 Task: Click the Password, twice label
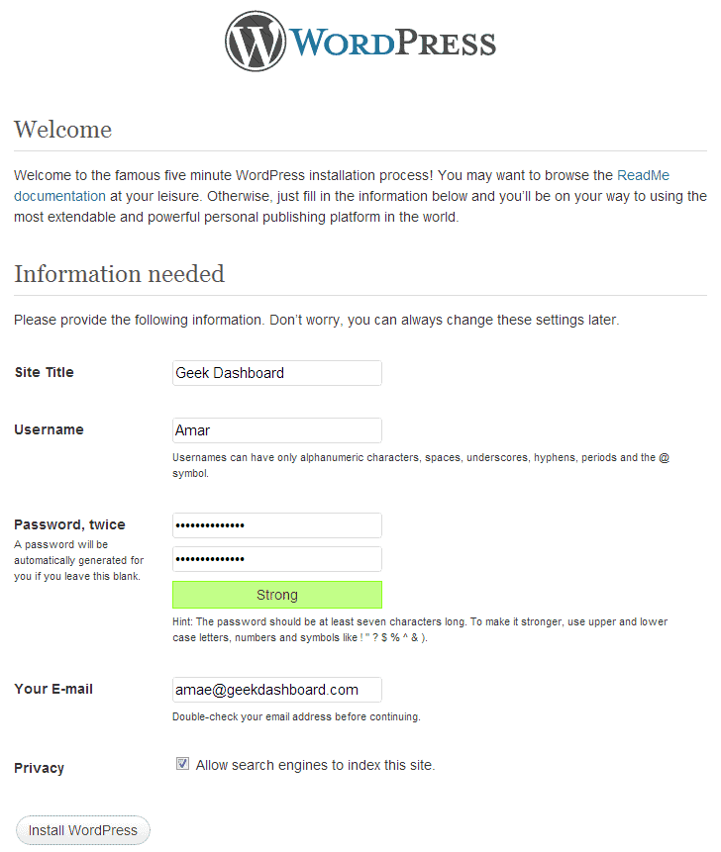(x=69, y=524)
